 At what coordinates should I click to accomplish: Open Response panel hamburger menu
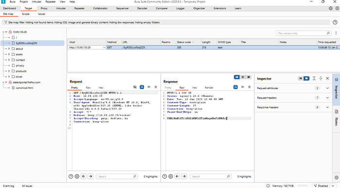click(x=249, y=87)
